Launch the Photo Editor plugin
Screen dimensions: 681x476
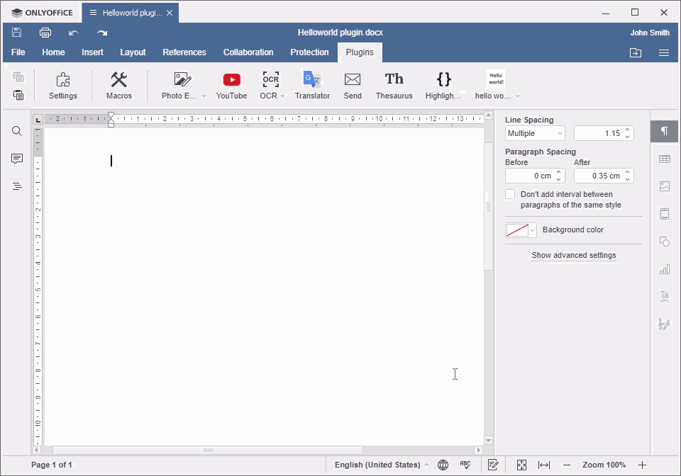pyautogui.click(x=179, y=86)
